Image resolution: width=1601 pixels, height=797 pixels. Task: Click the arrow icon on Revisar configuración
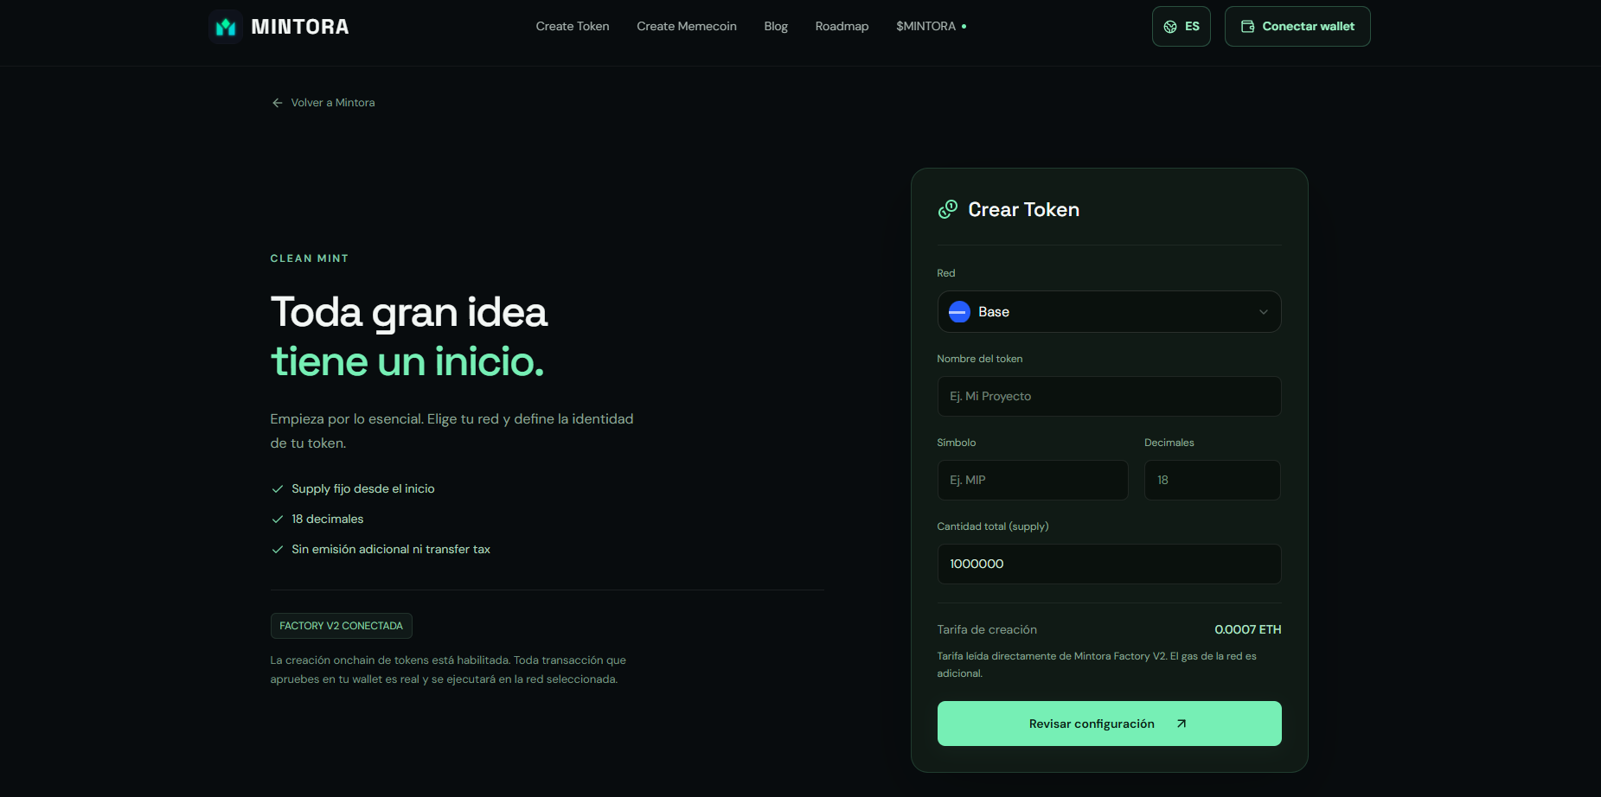[1182, 724]
